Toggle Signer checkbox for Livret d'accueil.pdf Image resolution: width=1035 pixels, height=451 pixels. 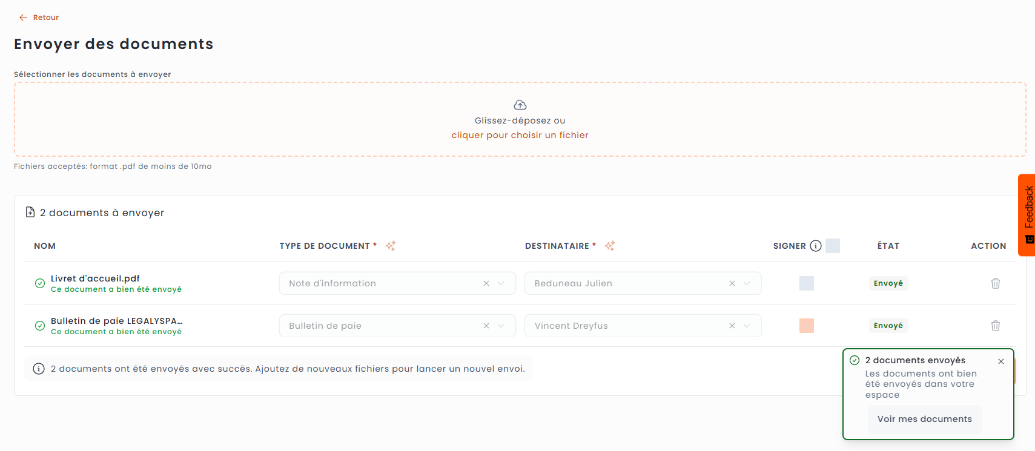coord(806,283)
